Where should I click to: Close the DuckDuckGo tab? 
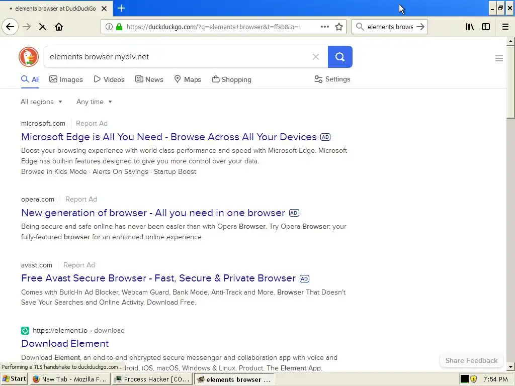click(104, 9)
